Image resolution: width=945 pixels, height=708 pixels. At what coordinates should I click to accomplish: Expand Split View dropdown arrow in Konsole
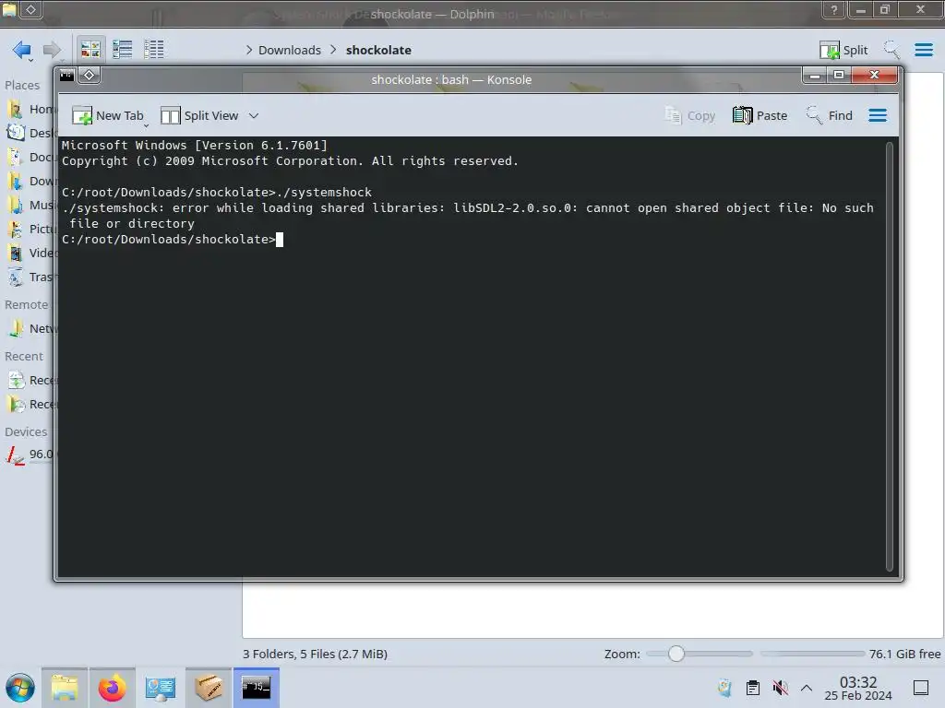254,115
